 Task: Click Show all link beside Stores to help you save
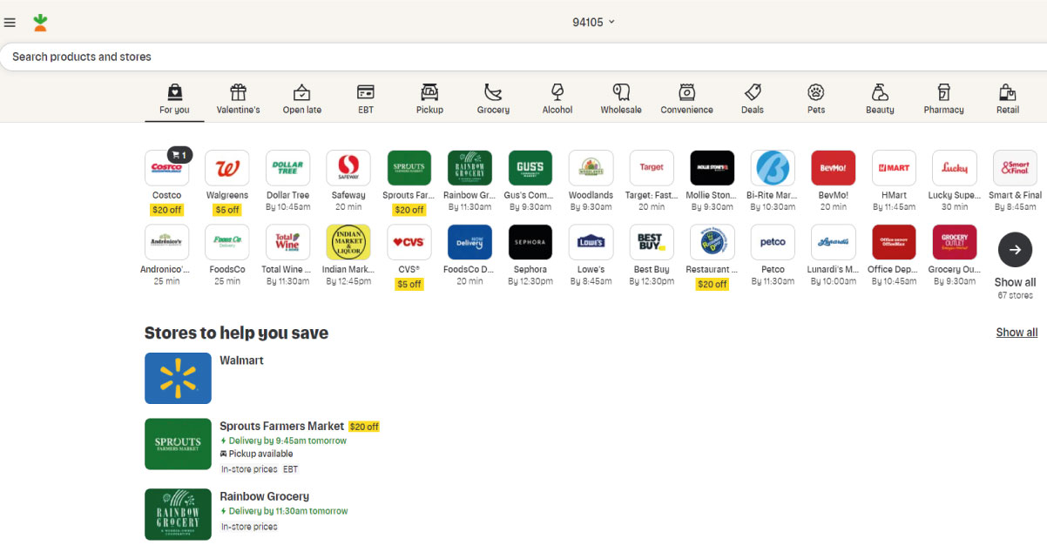pyautogui.click(x=1017, y=333)
